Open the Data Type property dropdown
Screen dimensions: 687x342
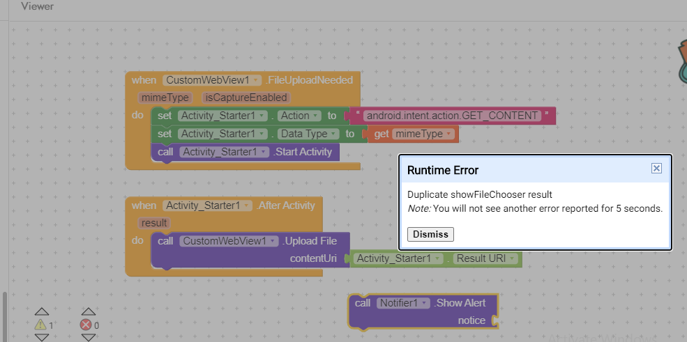[x=334, y=134]
